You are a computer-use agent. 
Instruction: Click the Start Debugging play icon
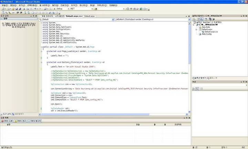point(54,9)
